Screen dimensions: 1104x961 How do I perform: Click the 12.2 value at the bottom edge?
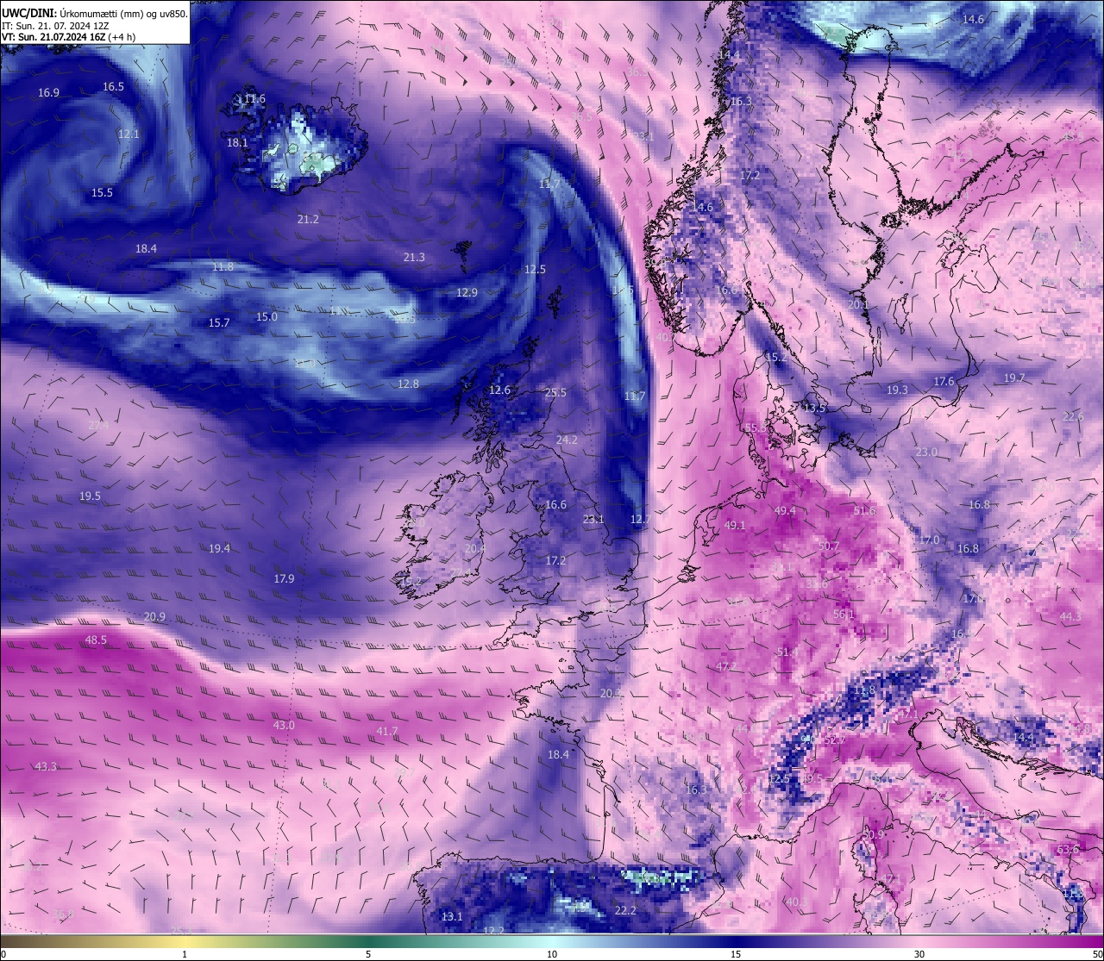click(x=493, y=931)
